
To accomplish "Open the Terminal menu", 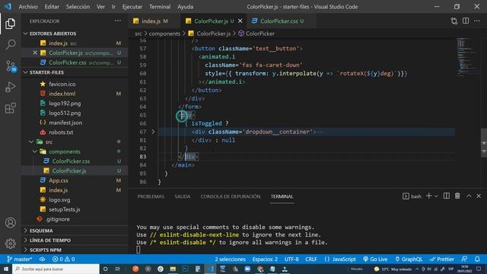I will click(160, 7).
